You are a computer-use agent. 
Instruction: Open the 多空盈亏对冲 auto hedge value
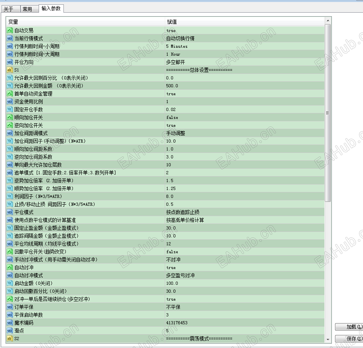[x=180, y=275]
